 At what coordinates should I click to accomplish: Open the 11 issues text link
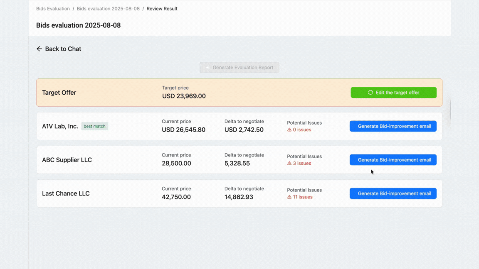pyautogui.click(x=302, y=197)
